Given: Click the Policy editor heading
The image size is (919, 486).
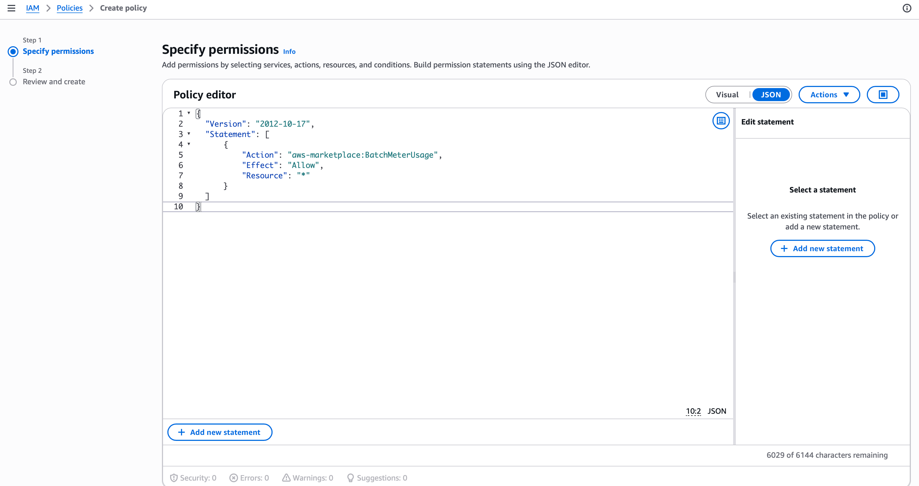Looking at the screenshot, I should [x=204, y=95].
